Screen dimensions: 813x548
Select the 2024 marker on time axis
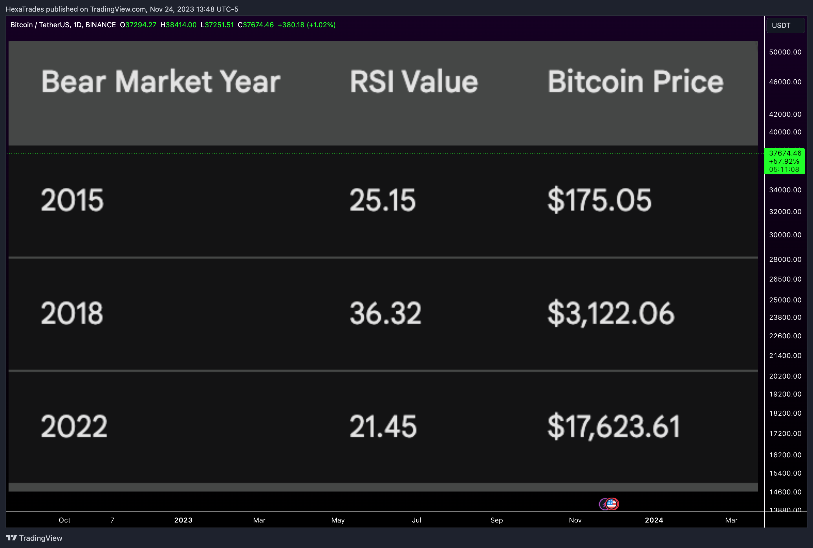click(654, 520)
